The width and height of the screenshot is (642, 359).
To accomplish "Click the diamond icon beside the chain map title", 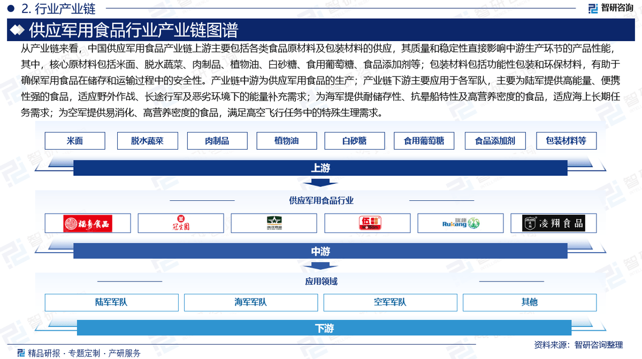I will [18, 30].
